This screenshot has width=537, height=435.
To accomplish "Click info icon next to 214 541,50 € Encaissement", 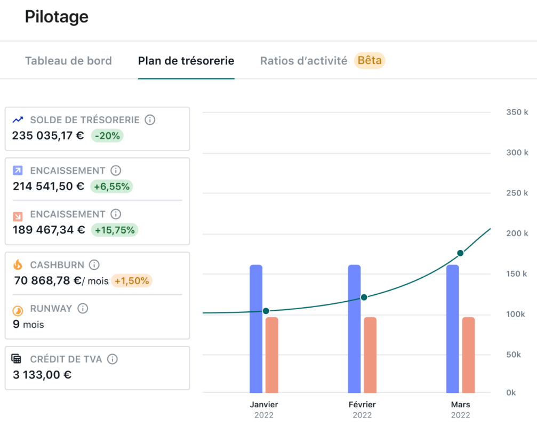I will pyautogui.click(x=116, y=171).
